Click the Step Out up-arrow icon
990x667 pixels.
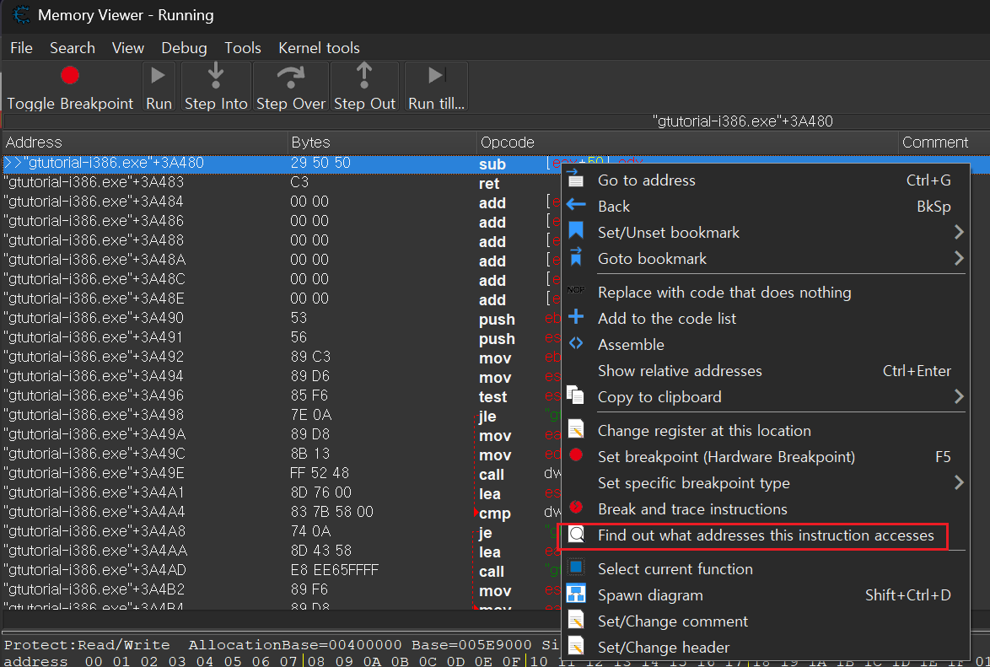pyautogui.click(x=364, y=76)
